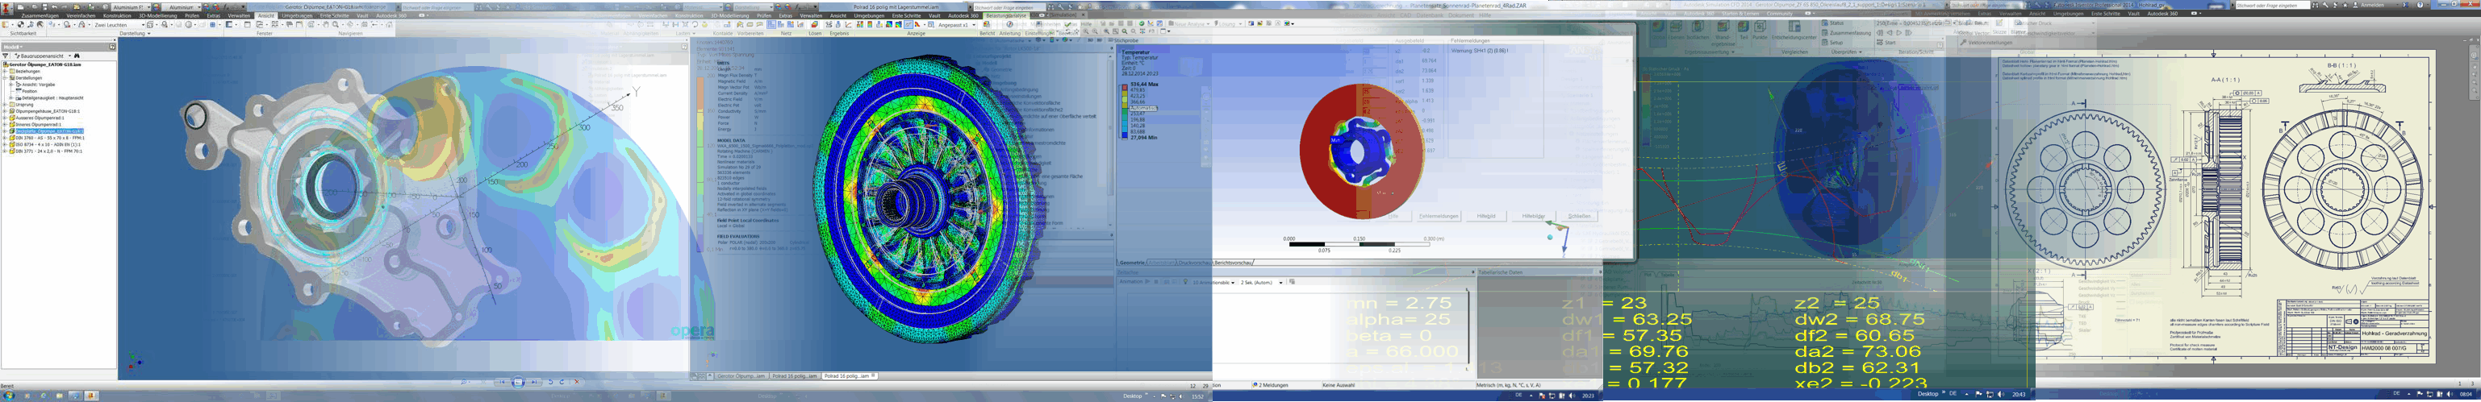Switch to the Berichtsvorschau tab
The width and height of the screenshot is (2481, 402).
tap(1233, 262)
